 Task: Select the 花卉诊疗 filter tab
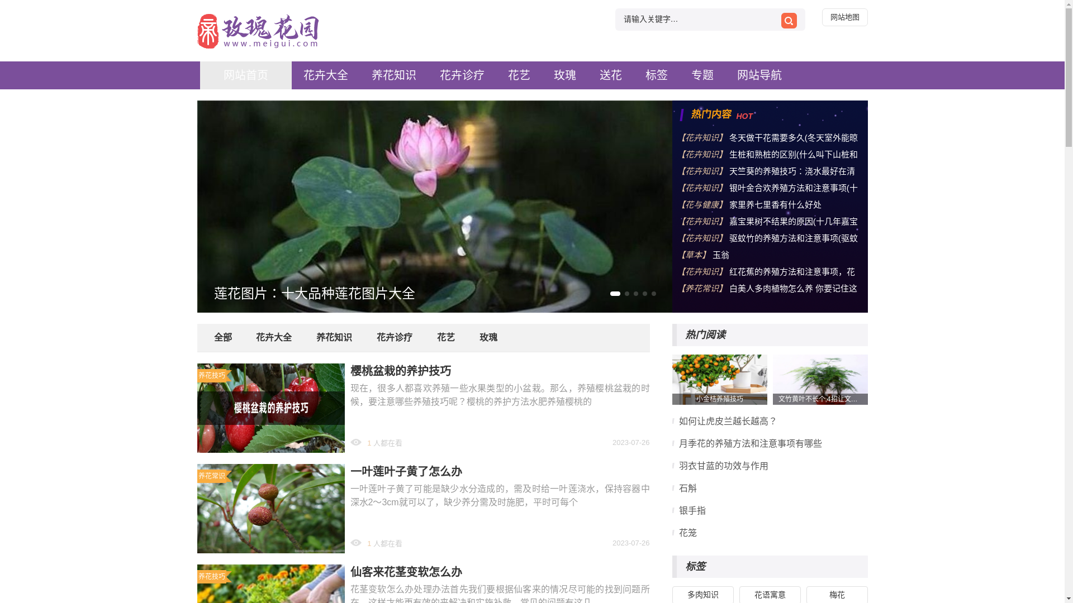[x=395, y=338]
